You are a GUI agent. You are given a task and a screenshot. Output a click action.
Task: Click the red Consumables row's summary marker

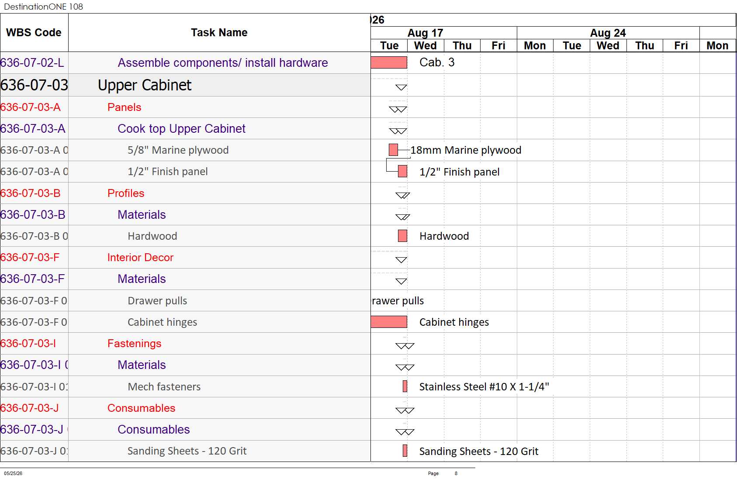pos(405,410)
